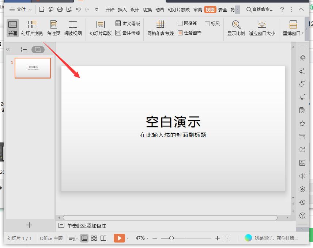Collapse the slide panel with double chevron
The height and width of the screenshot is (248, 313).
click(8, 49)
